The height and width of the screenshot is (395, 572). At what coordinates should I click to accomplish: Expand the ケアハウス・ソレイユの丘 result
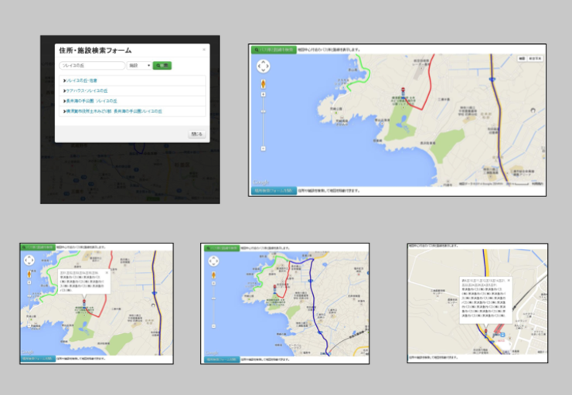coord(87,90)
